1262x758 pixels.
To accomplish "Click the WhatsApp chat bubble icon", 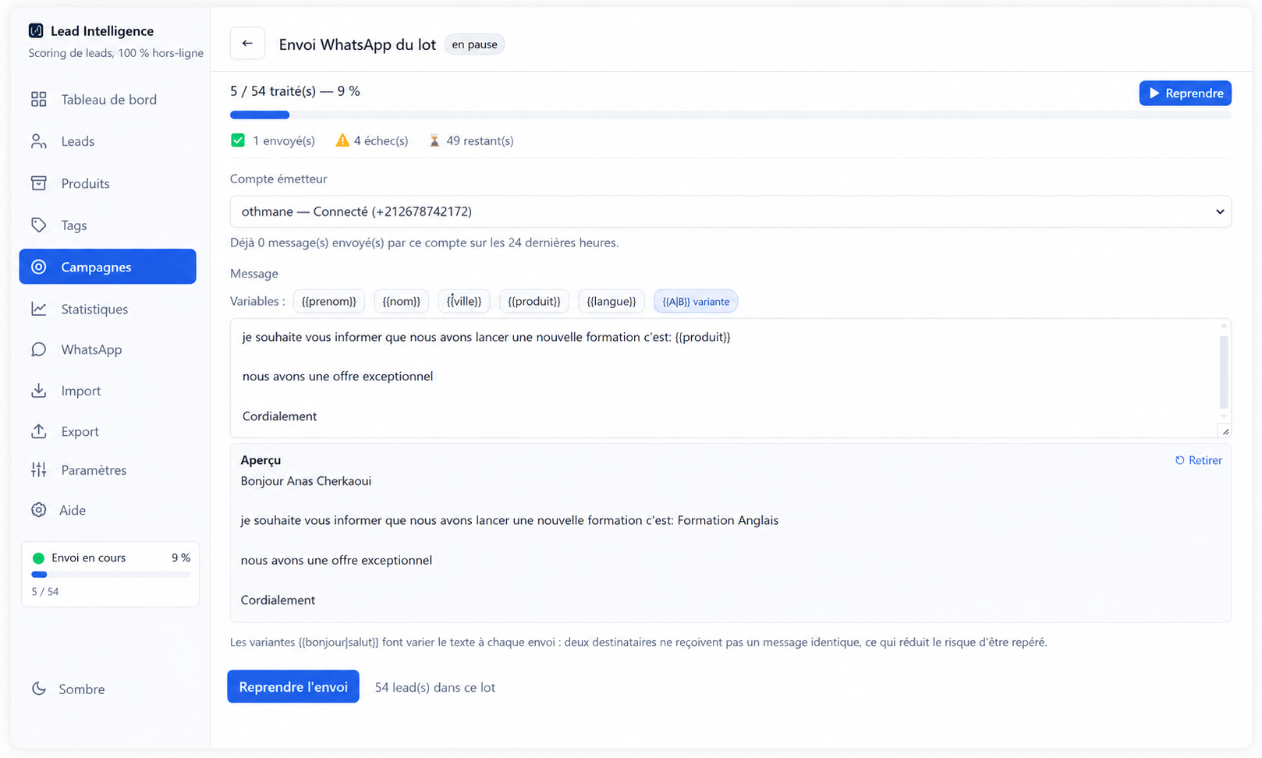I will [38, 349].
